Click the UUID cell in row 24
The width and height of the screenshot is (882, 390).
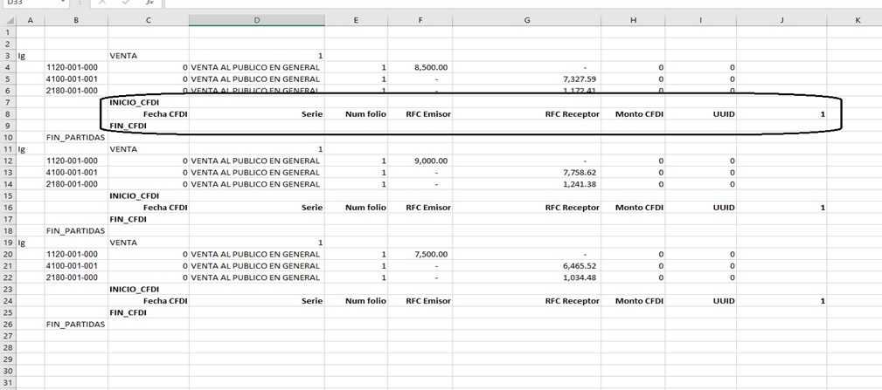700,300
